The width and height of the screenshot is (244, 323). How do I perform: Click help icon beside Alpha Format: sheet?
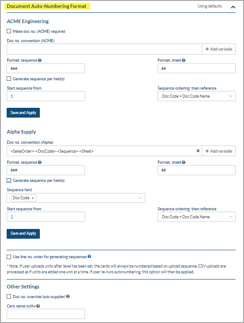(184, 162)
